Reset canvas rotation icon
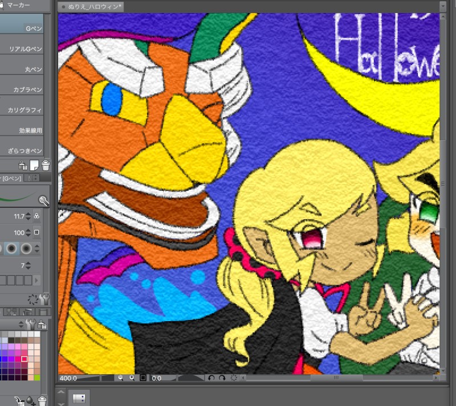The image size is (456, 406). 234,378
